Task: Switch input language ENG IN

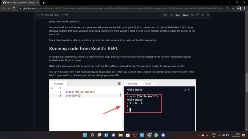Action: [214, 135]
